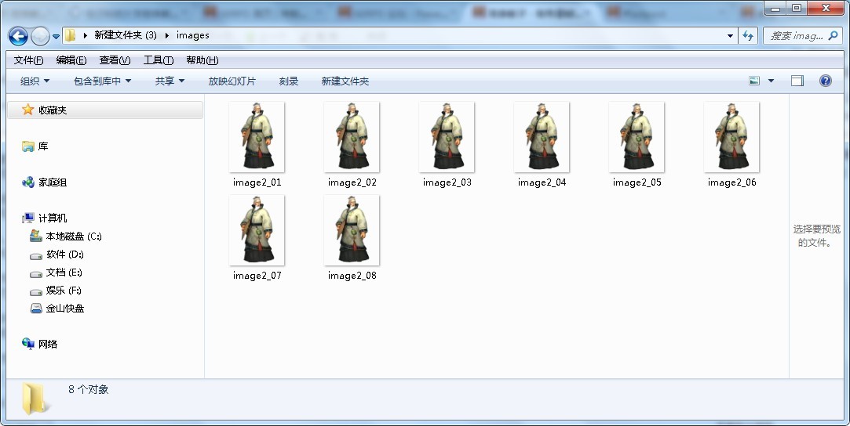Open 娱乐 (F:) drive
Screen dimensions: 850x426
click(x=64, y=291)
